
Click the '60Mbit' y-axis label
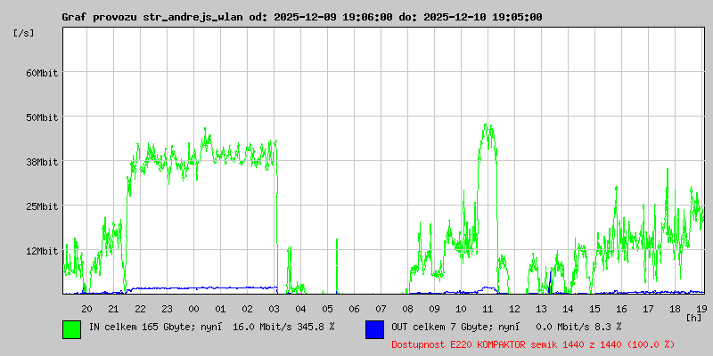coord(42,73)
